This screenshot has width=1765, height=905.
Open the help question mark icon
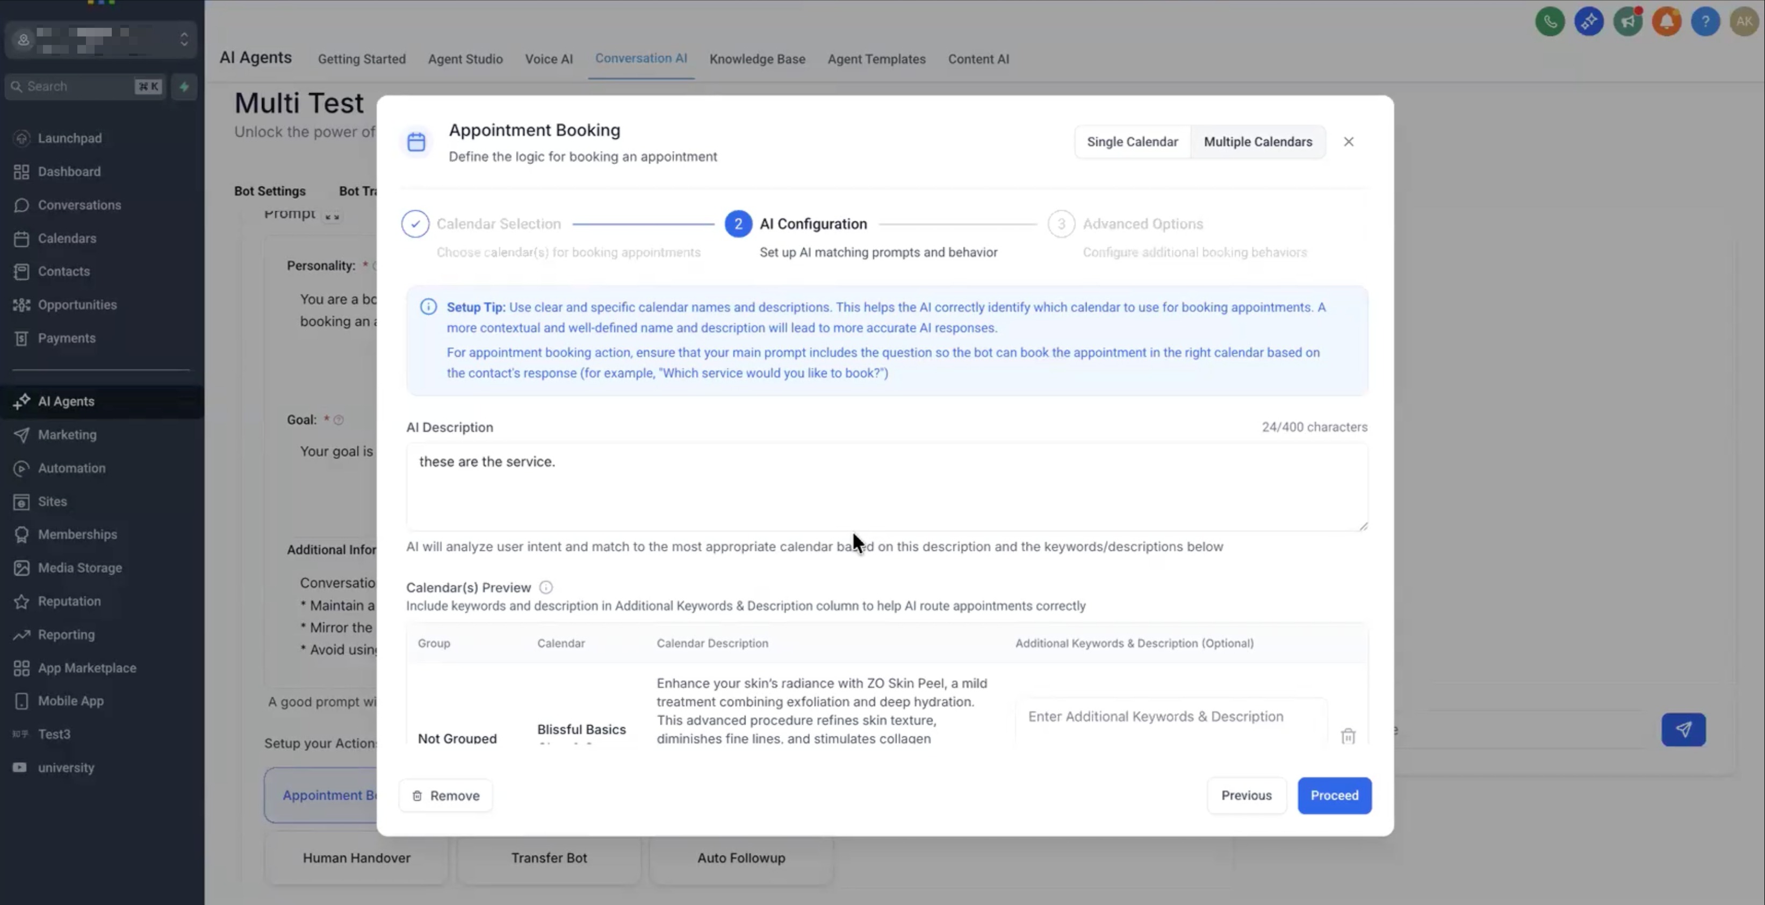point(1705,22)
